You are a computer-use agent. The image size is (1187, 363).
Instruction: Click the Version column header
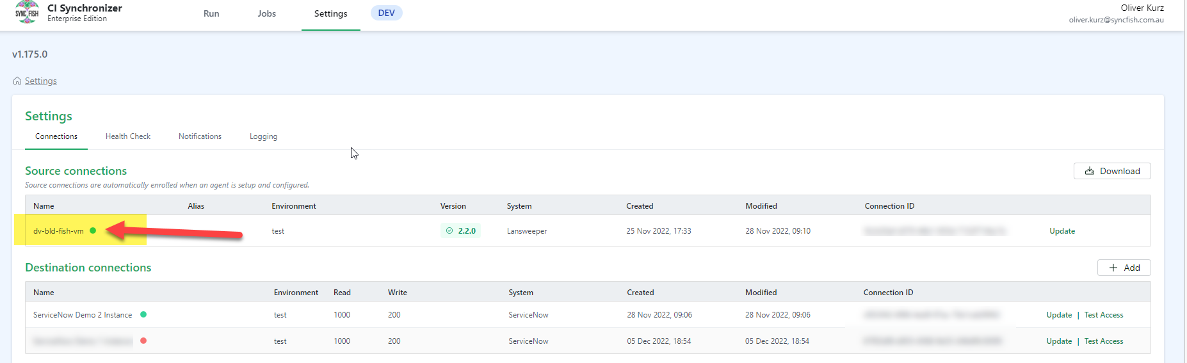453,206
